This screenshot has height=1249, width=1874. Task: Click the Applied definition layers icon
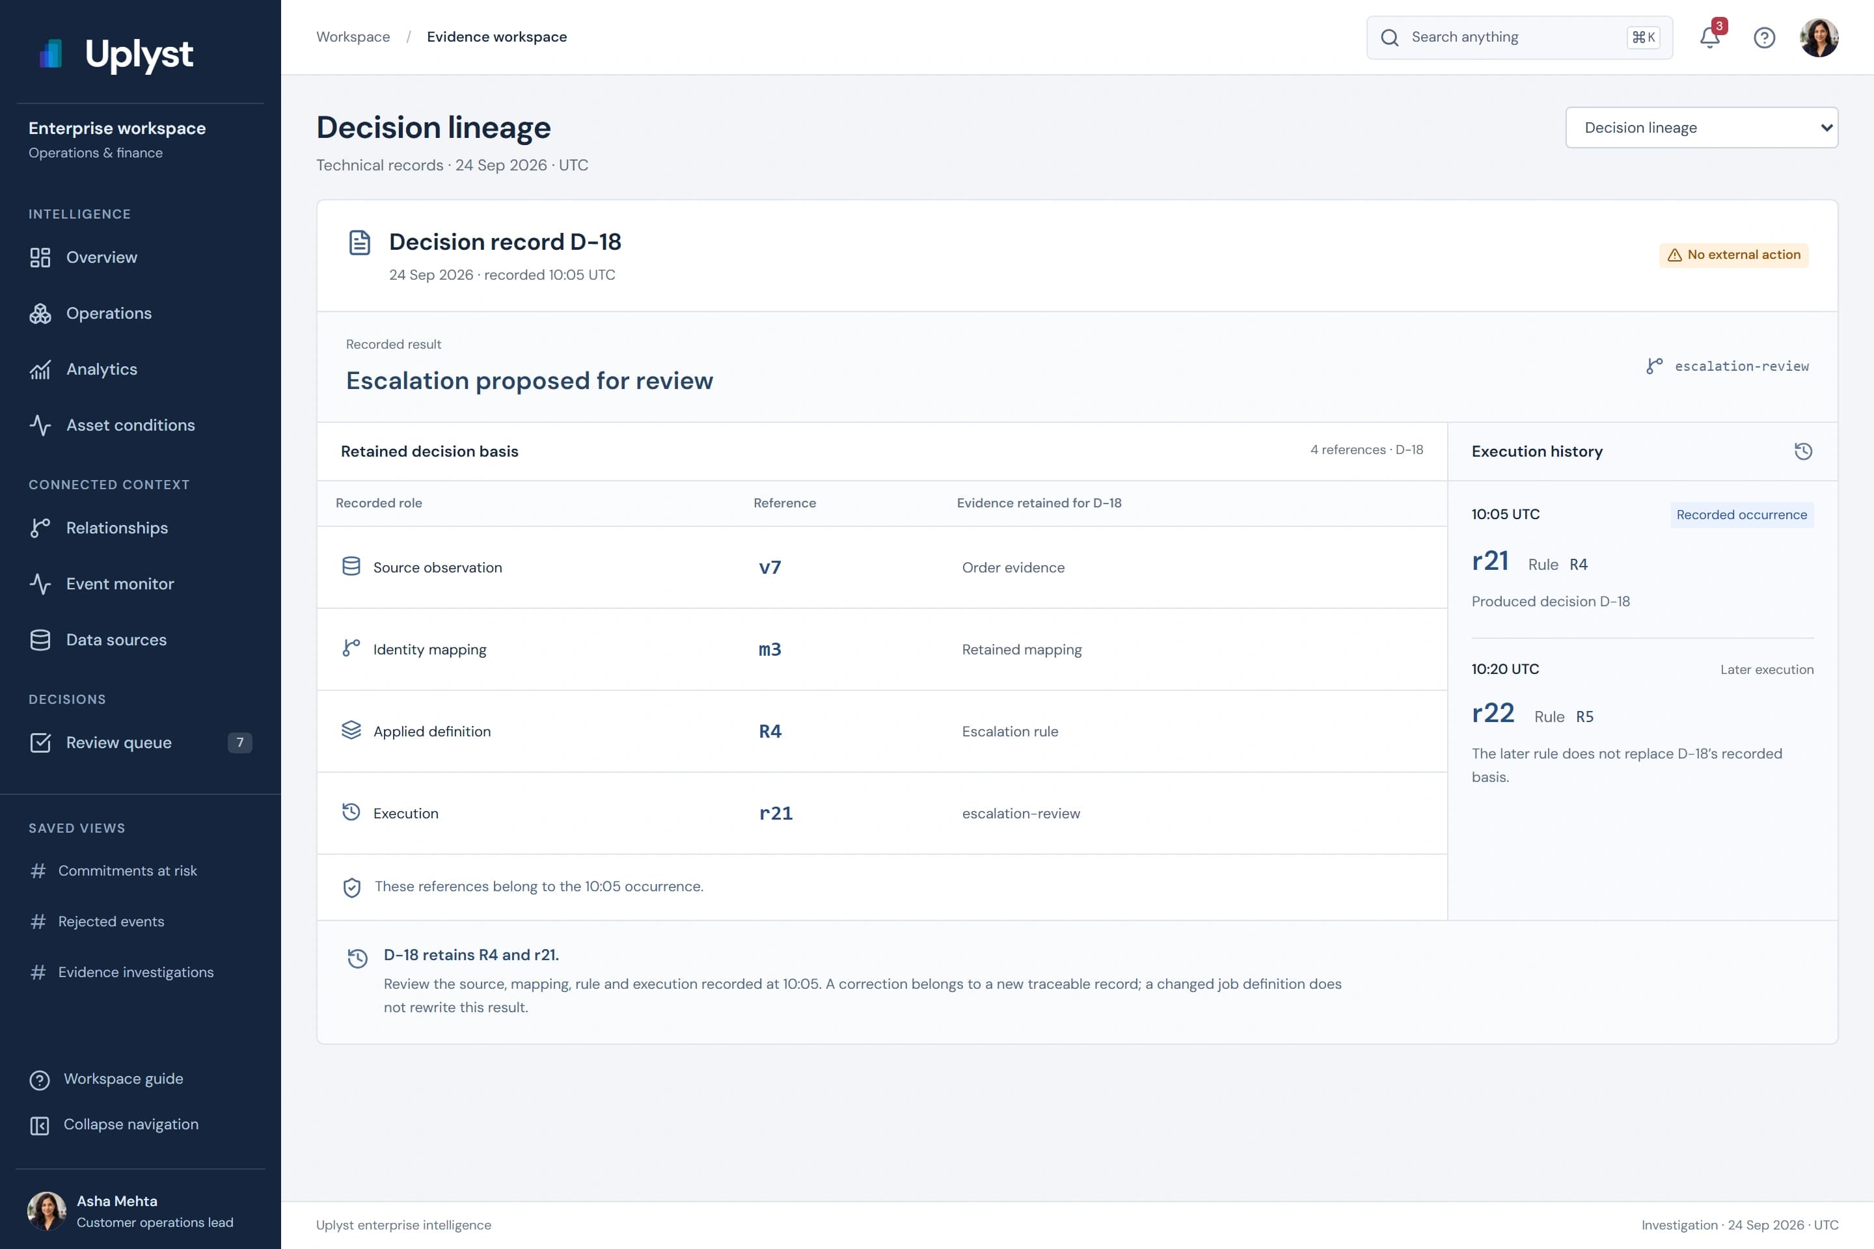pyautogui.click(x=351, y=730)
